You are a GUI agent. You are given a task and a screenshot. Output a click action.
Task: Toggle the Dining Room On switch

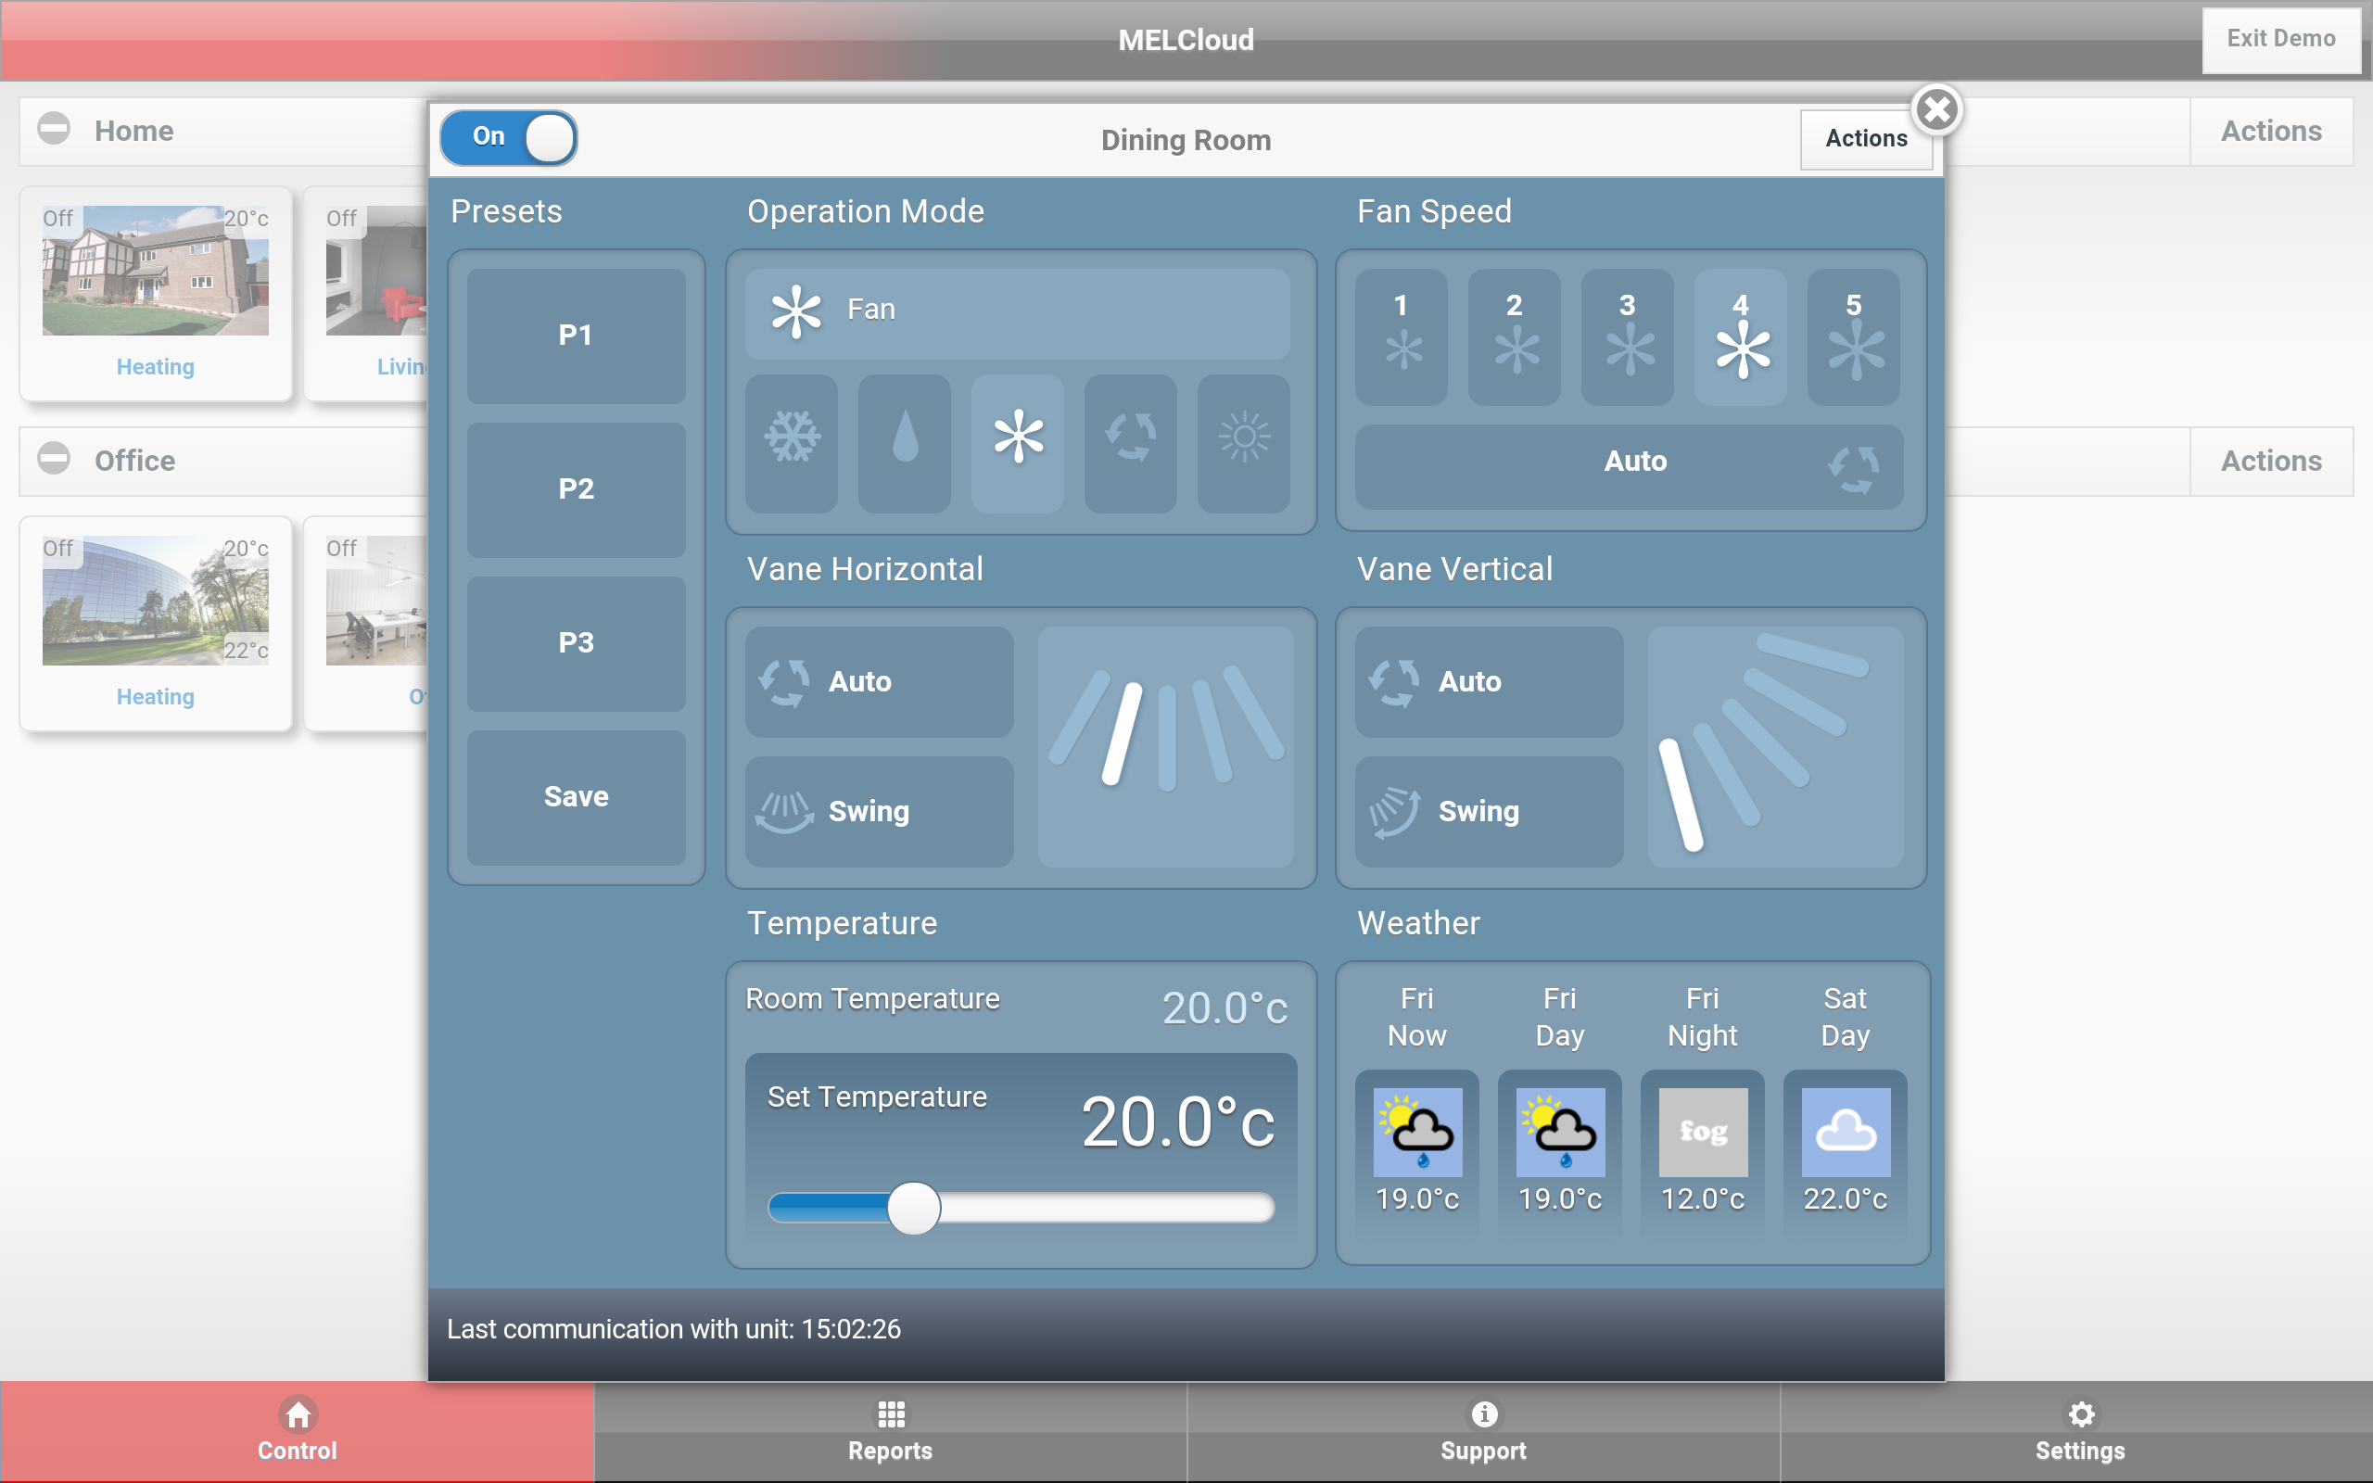(x=509, y=137)
